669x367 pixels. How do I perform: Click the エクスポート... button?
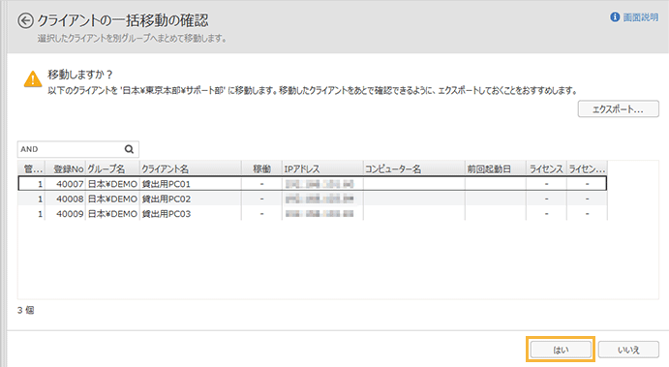[x=619, y=108]
